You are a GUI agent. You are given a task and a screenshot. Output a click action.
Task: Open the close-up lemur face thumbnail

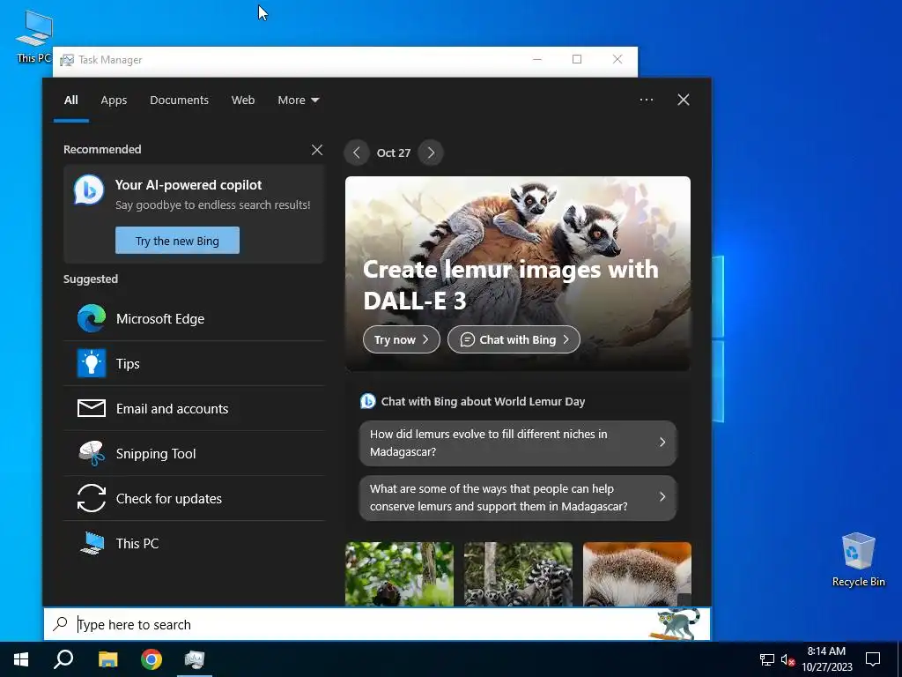(637, 573)
